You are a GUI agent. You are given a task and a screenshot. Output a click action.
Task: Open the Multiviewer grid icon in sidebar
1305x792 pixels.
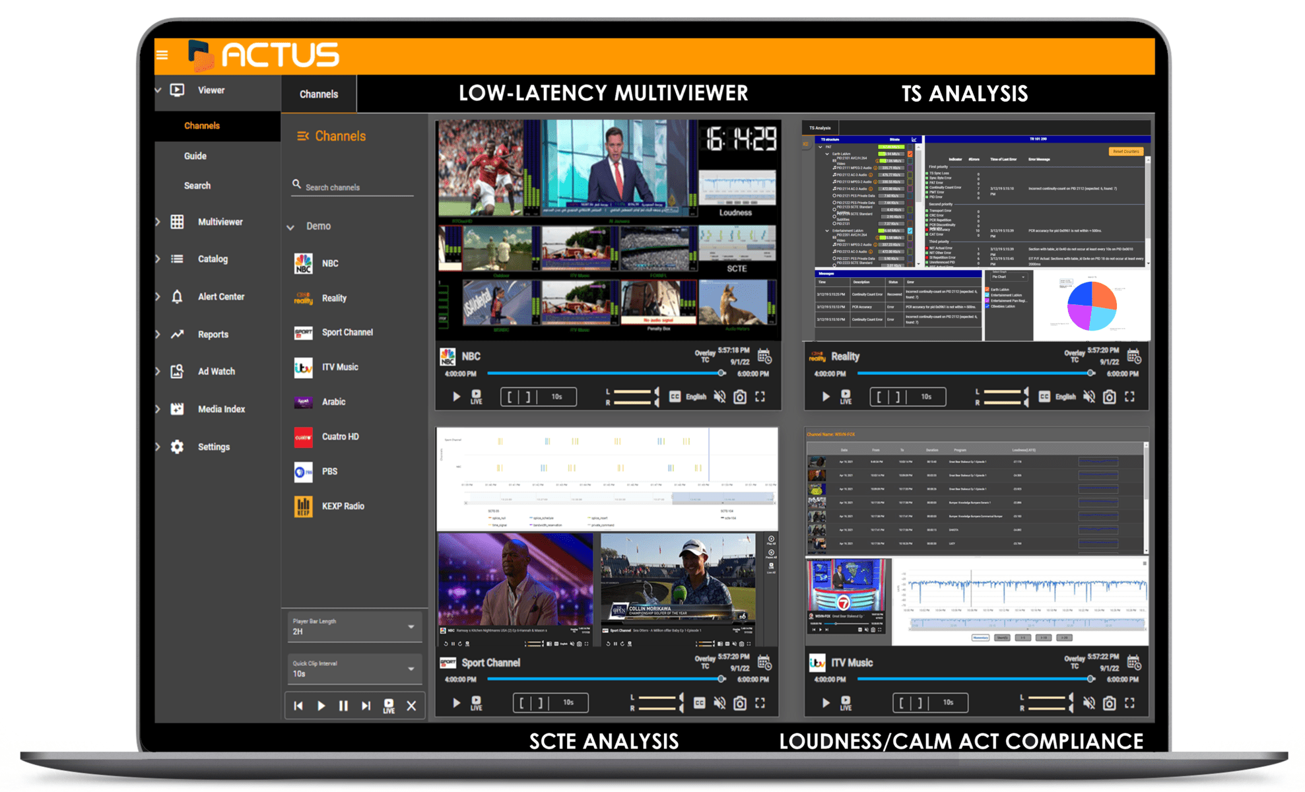(x=177, y=222)
